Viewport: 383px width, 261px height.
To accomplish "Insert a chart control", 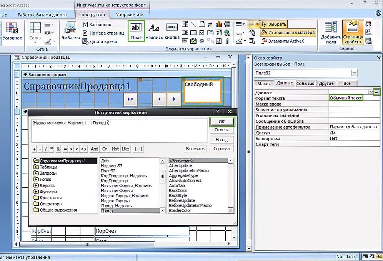I will 219,24.
